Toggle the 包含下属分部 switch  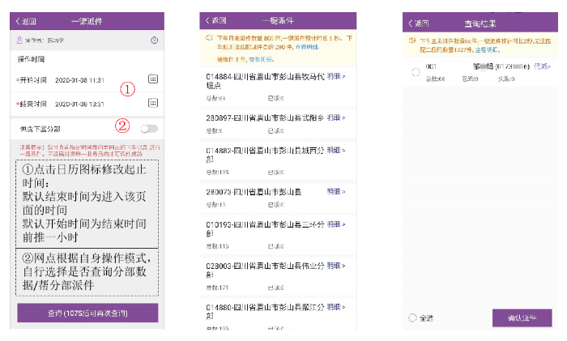click(149, 128)
